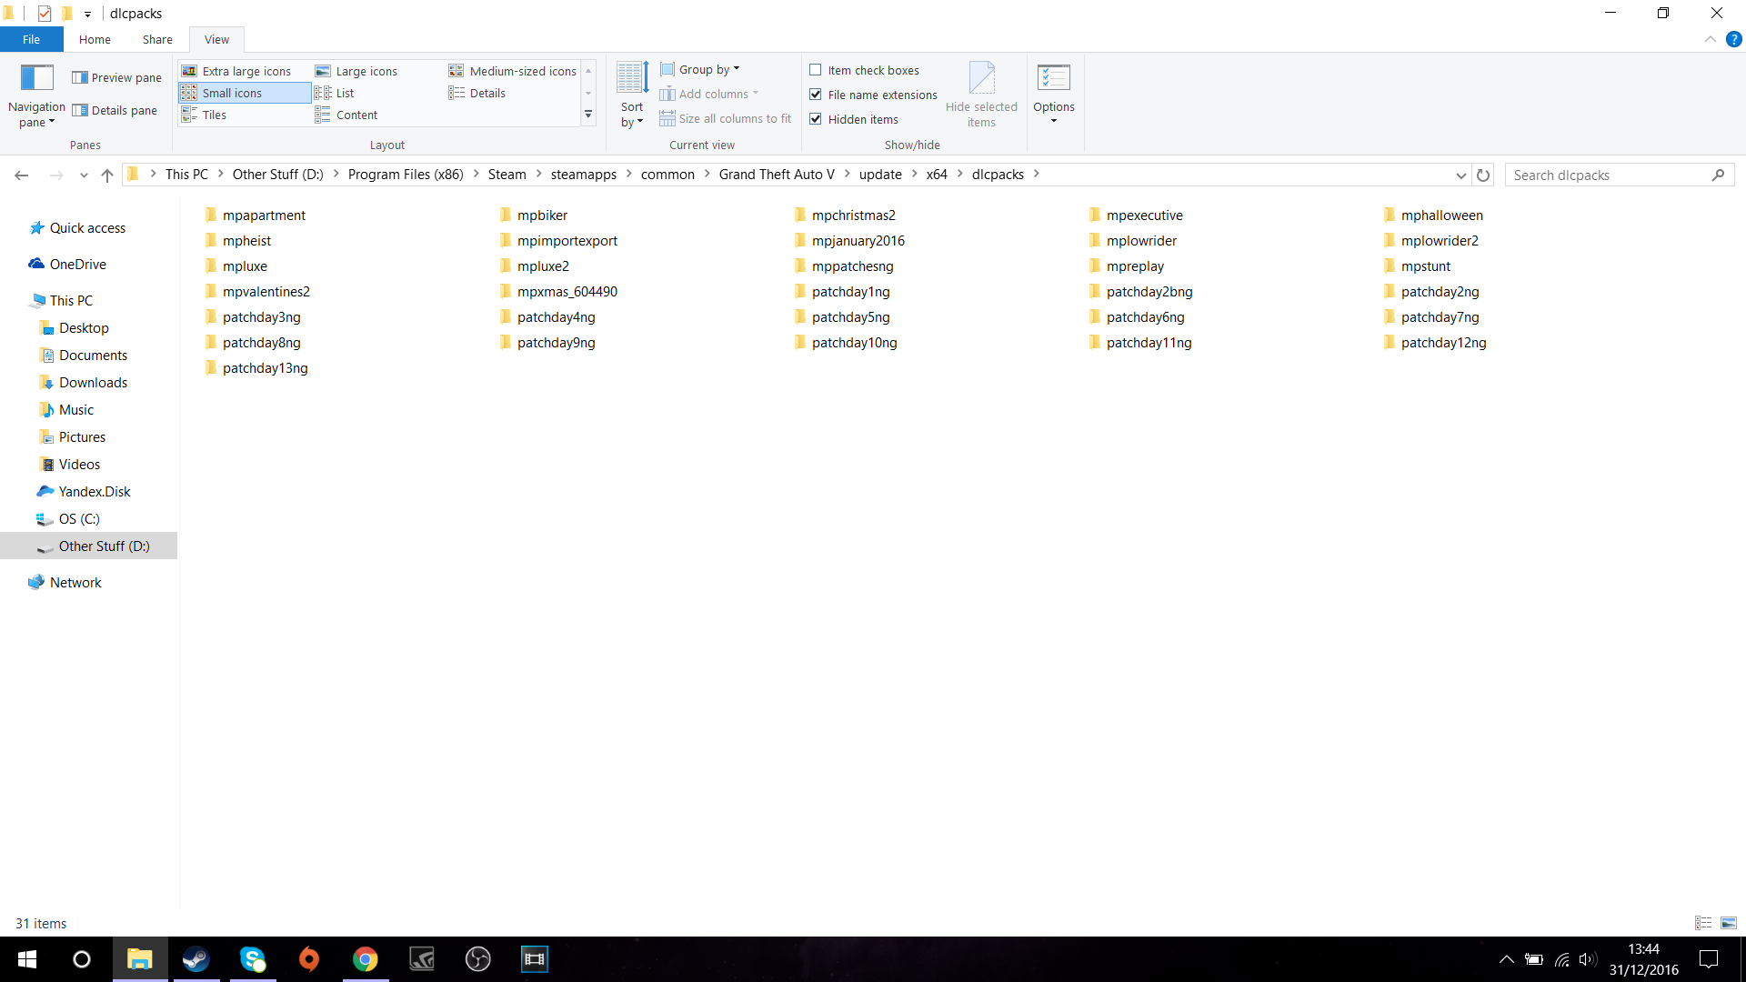This screenshot has height=982, width=1746.
Task: Navigate to Steam in breadcrumb
Action: [507, 175]
